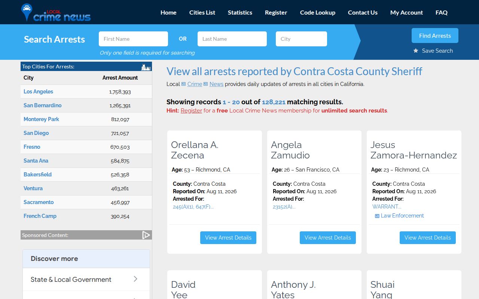The image size is (479, 299).
Task: Open Ventura arrests link
Action: 33,188
